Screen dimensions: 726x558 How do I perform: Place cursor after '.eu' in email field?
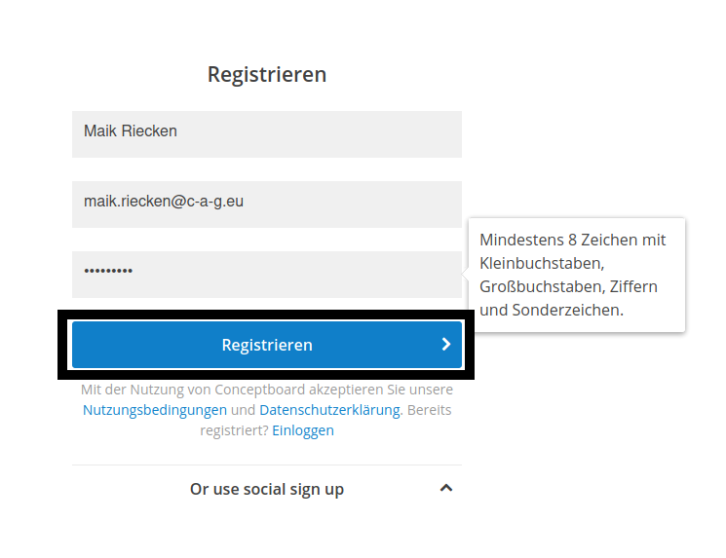tap(245, 202)
